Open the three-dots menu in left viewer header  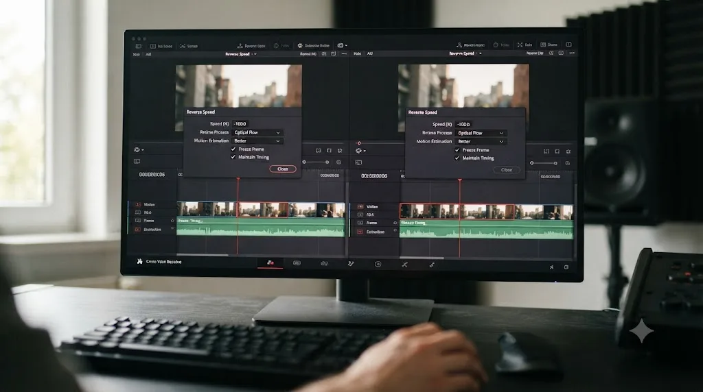click(344, 53)
